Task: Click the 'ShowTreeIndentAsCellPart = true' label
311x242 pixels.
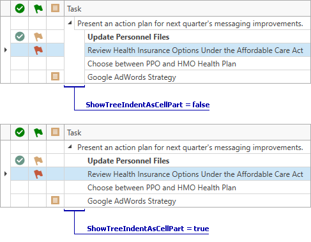Action: [148, 229]
